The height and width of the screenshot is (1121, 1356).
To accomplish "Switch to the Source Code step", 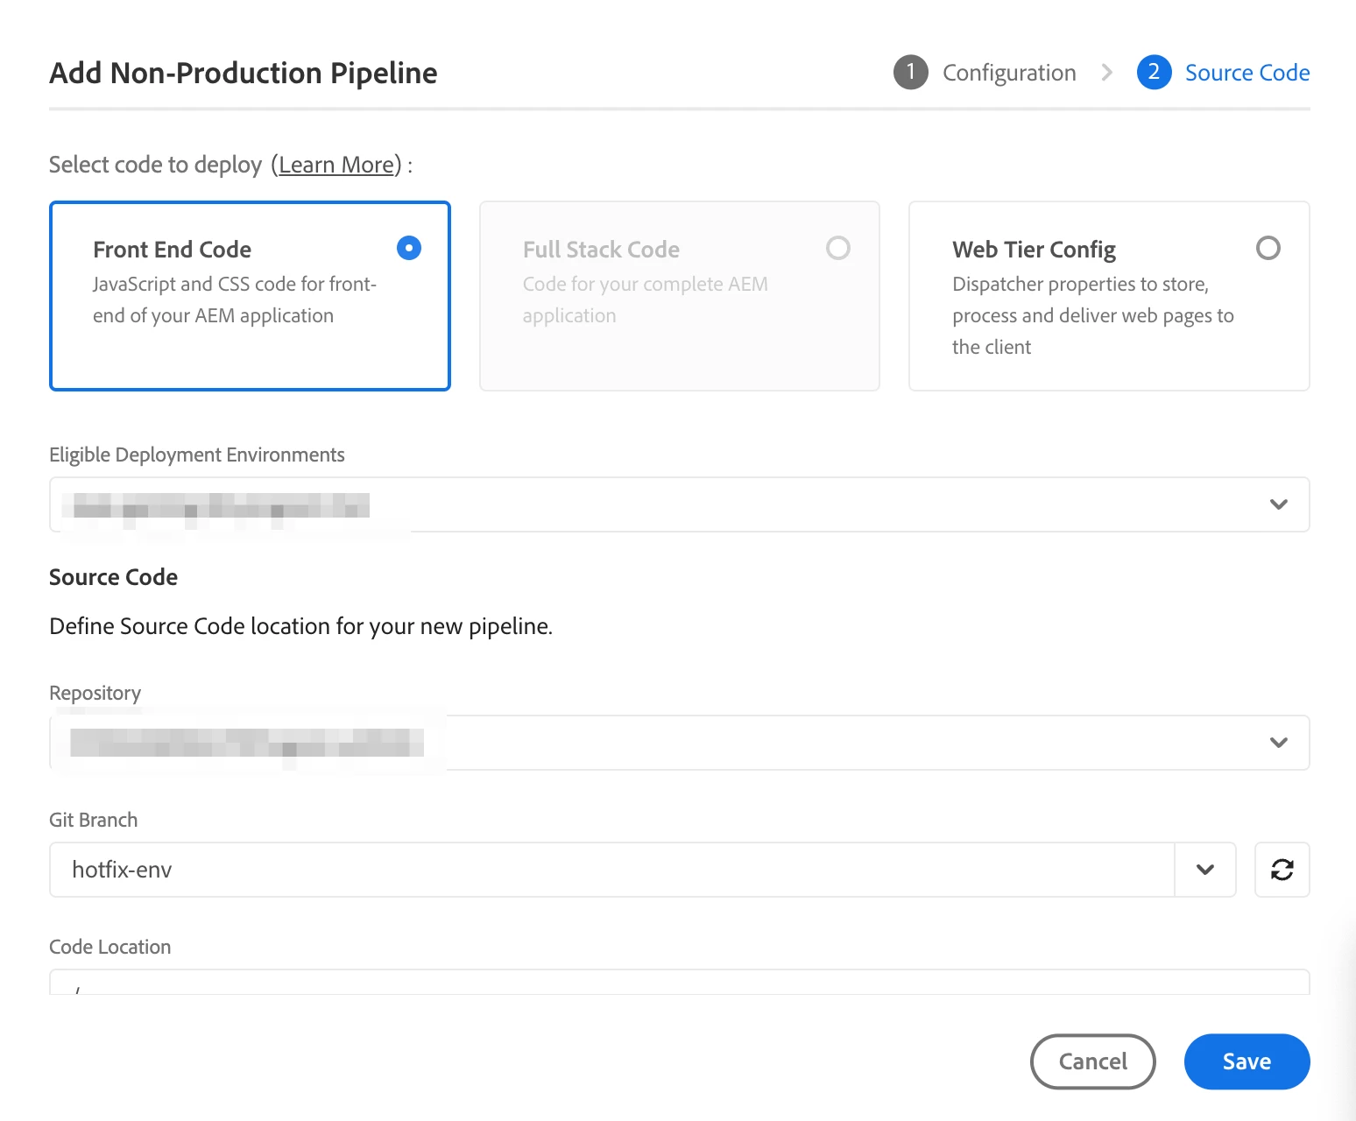I will click(x=1247, y=73).
